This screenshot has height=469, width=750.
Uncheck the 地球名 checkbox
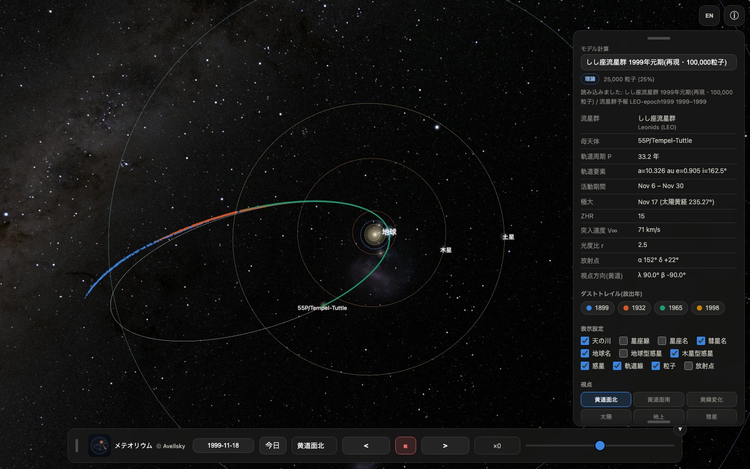click(x=585, y=353)
